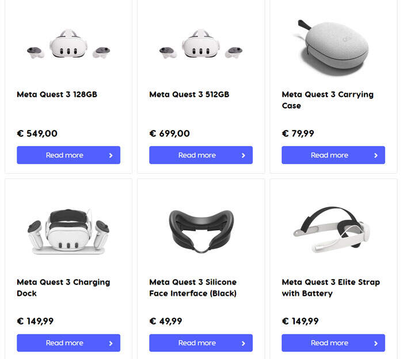Viewport: 403px width, 359px height.
Task: View the Charging Dock product photo
Action: pyautogui.click(x=69, y=231)
